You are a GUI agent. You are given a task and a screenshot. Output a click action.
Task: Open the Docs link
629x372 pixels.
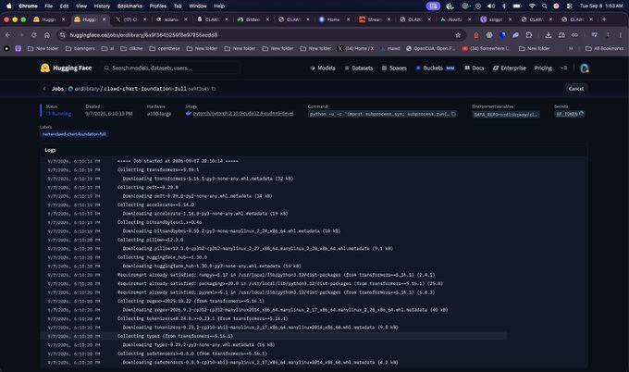(475, 68)
